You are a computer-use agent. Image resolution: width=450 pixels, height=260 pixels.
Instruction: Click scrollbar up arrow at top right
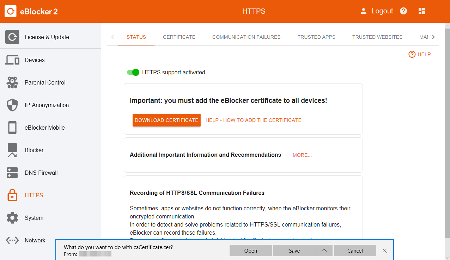(447, 26)
